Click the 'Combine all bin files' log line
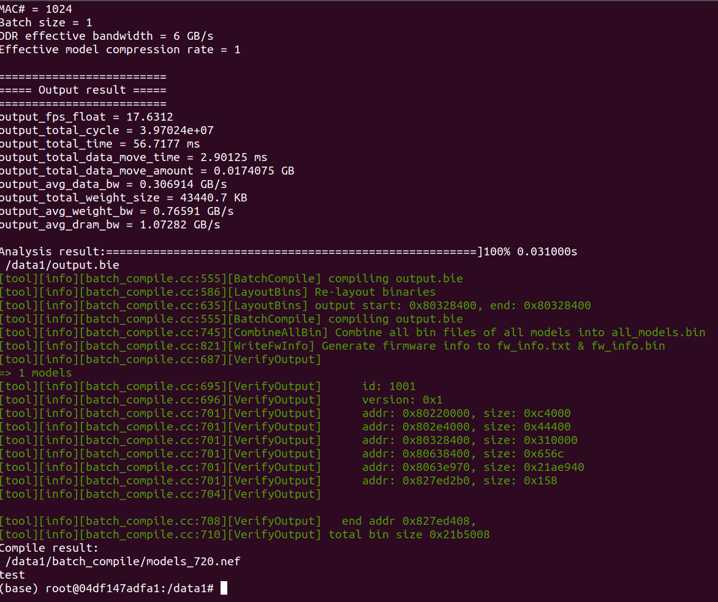This screenshot has width=718, height=602. tap(353, 333)
